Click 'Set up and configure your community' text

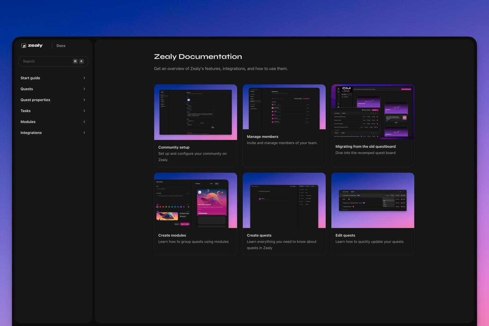193,157
